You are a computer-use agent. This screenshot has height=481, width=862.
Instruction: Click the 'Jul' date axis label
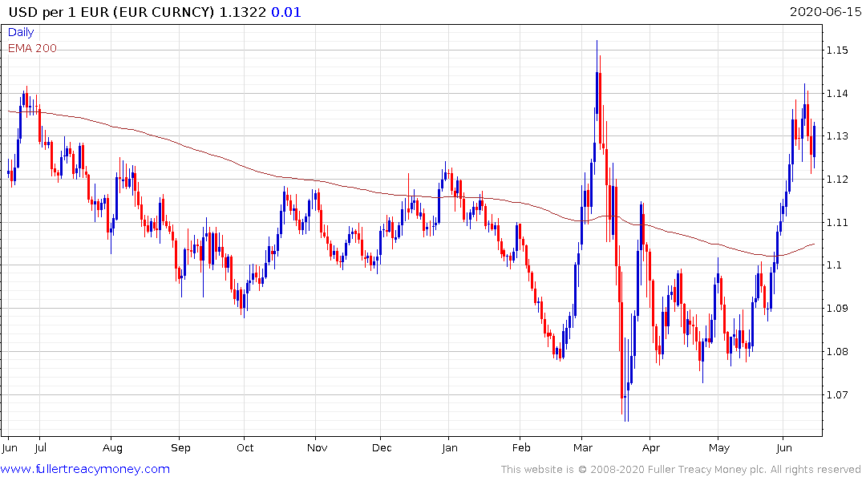click(40, 447)
